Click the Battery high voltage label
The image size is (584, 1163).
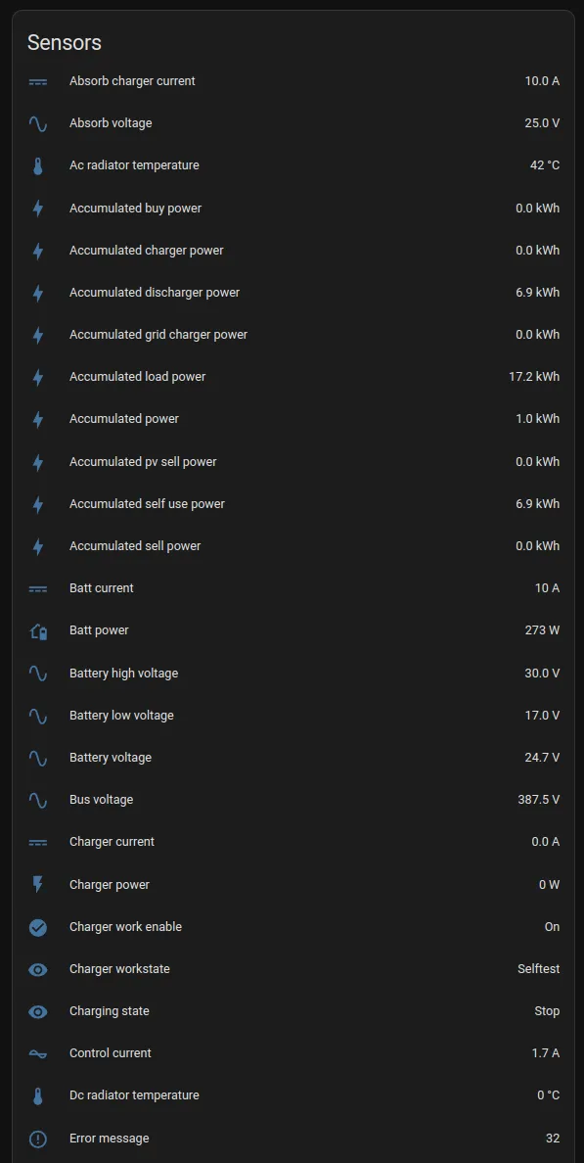tap(124, 674)
